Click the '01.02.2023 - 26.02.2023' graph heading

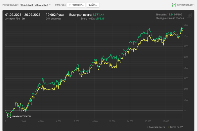[23, 15]
